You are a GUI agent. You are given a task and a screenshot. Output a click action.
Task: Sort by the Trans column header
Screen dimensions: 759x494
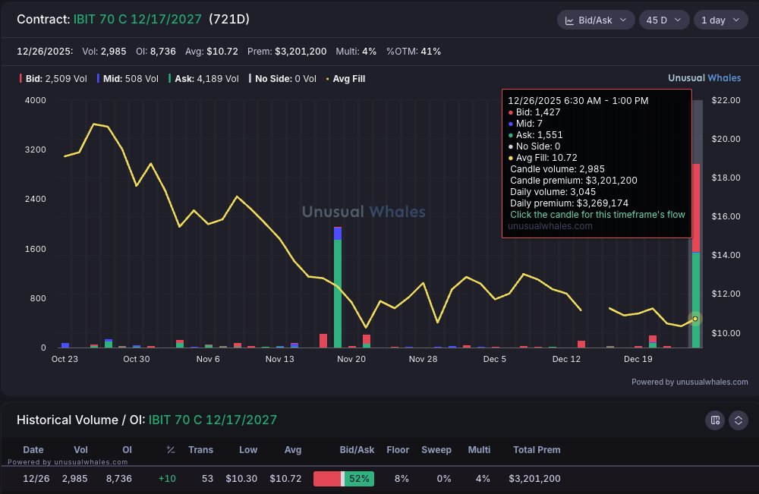point(201,450)
